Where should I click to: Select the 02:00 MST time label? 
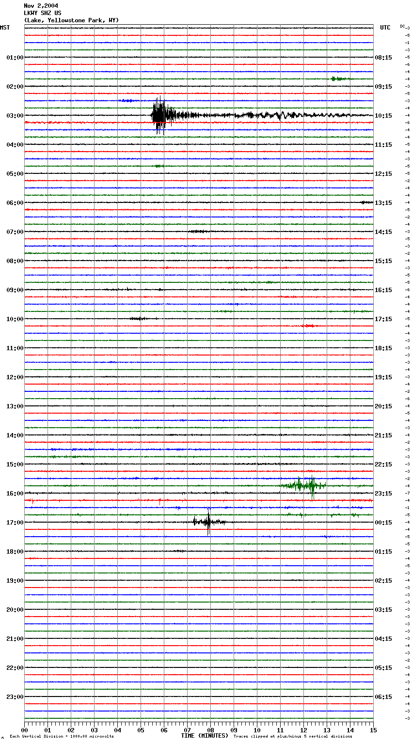[x=15, y=87]
